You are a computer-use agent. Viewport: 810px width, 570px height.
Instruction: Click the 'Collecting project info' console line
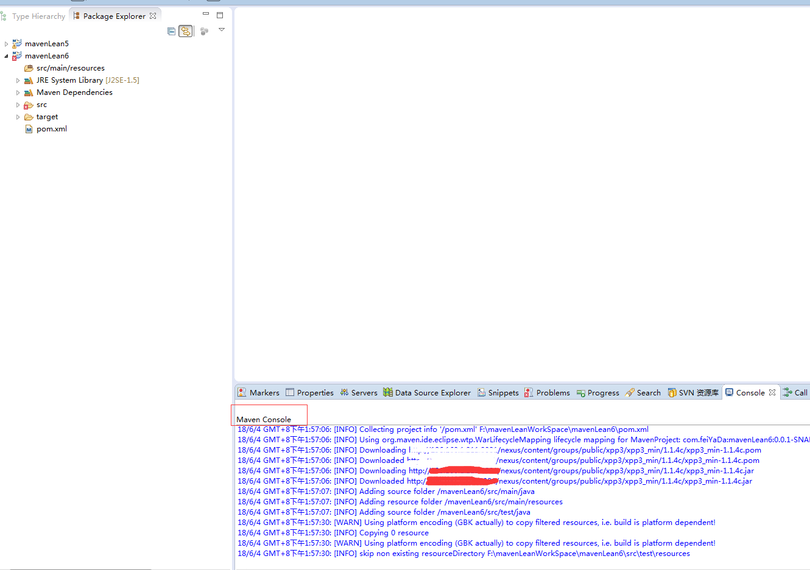click(x=443, y=429)
